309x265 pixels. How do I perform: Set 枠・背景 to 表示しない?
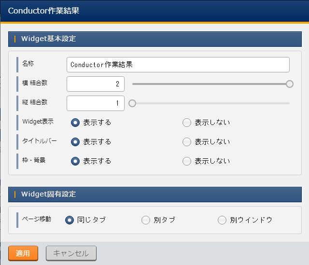187,161
